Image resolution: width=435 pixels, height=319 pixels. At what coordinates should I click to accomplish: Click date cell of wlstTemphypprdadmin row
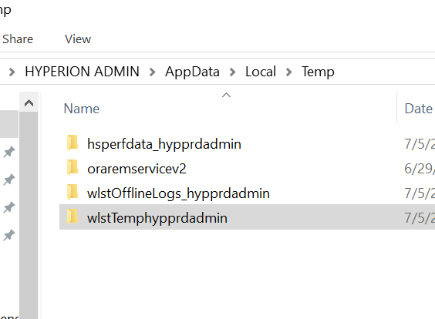pyautogui.click(x=420, y=218)
